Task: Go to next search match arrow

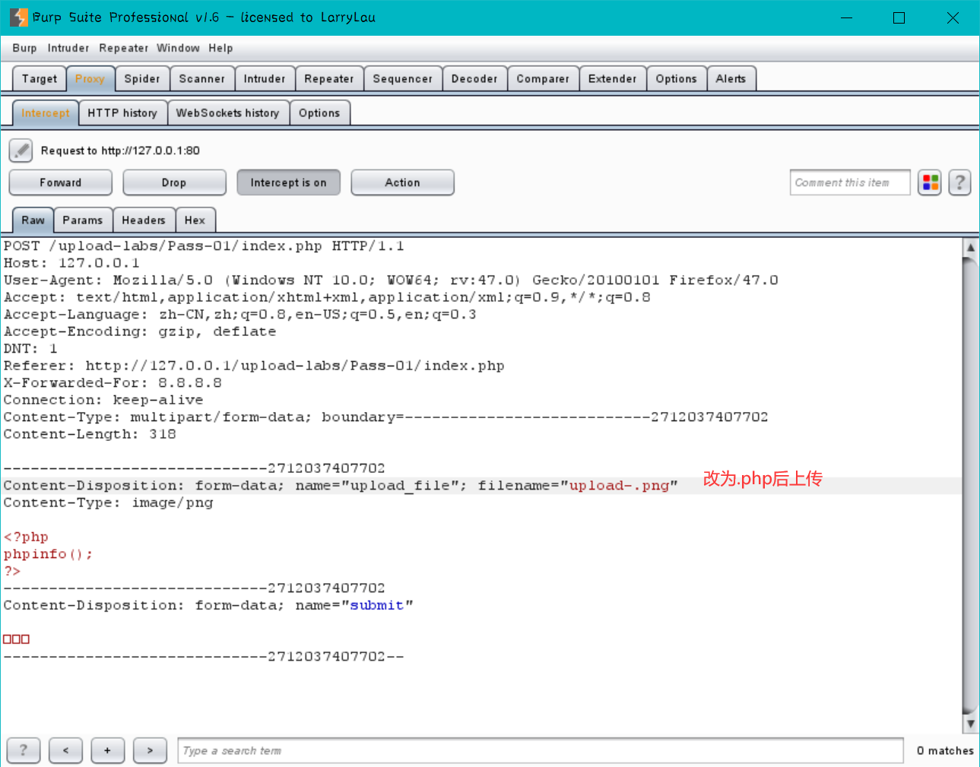Action: click(x=150, y=750)
